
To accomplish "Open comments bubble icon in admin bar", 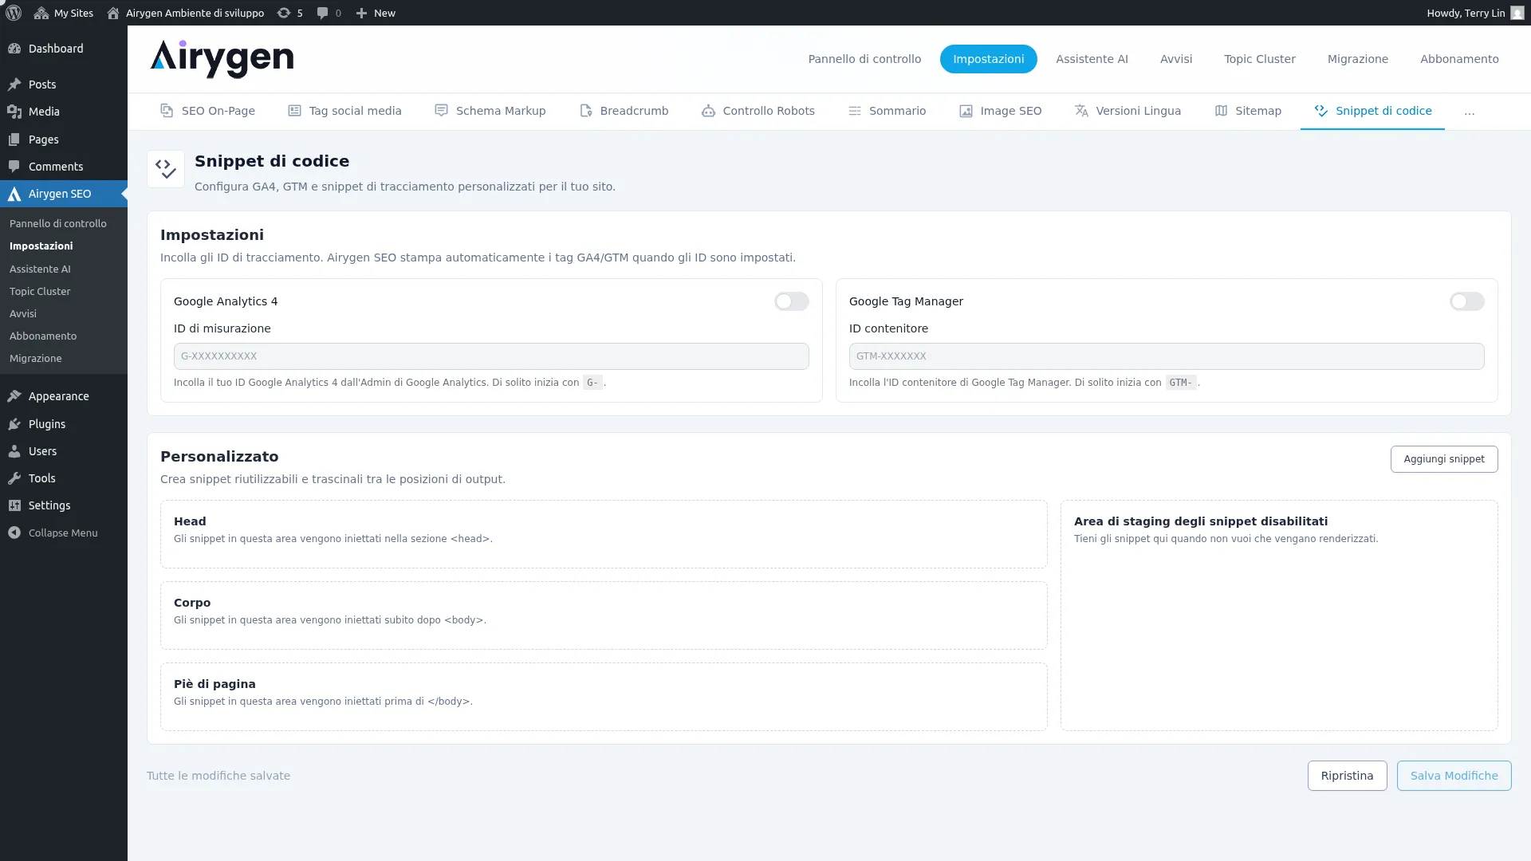I will [322, 13].
